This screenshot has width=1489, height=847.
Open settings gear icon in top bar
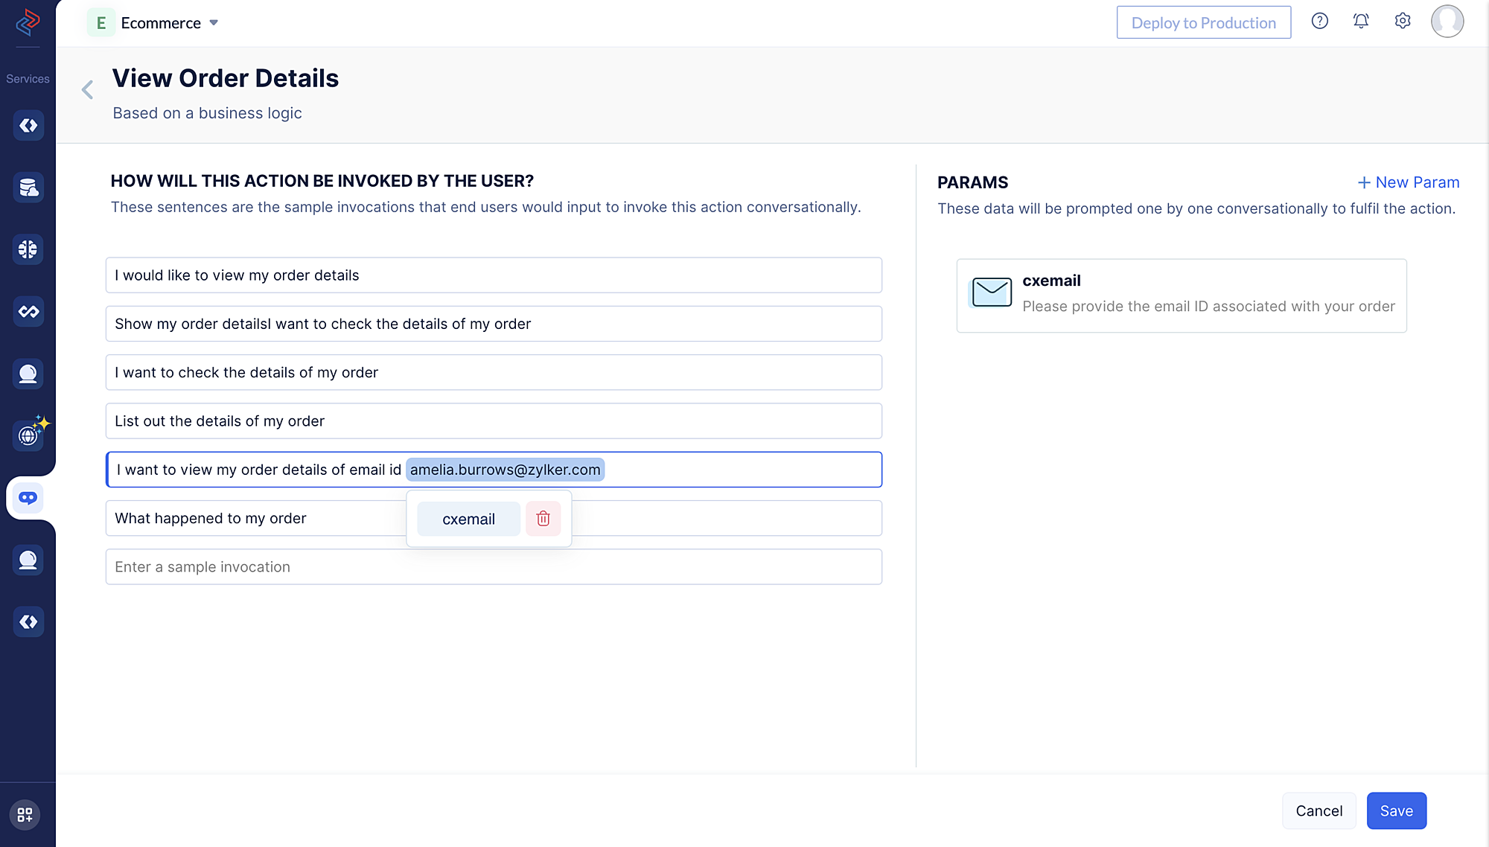[x=1402, y=22]
